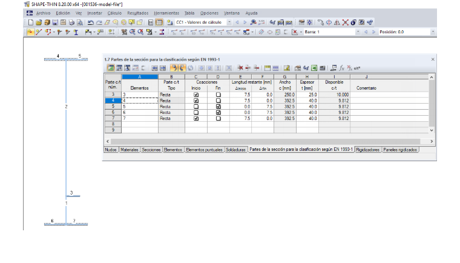The image size is (460, 263).
Task: Uncheck the Inicio checkbox in row 4
Action: pos(196,101)
